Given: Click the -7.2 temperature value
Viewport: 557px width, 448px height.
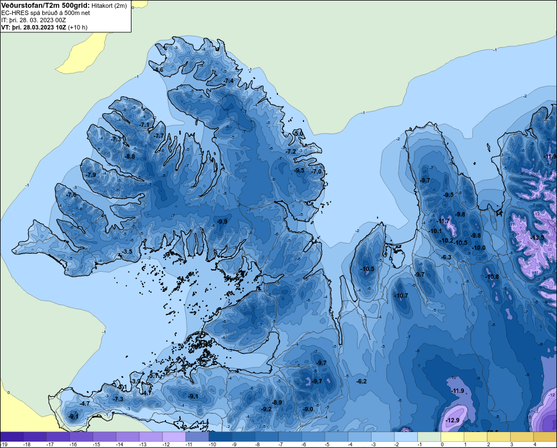Looking at the screenshot, I should click(291, 151).
